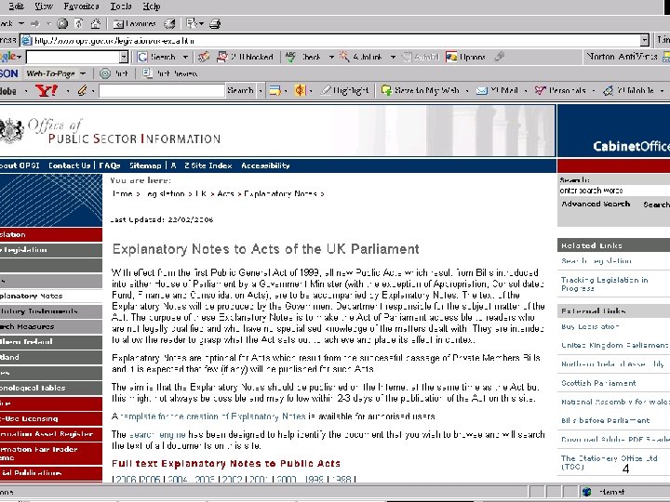Image resolution: width=670 pixels, height=502 pixels.
Task: Open the Edit menu
Action: (16, 7)
